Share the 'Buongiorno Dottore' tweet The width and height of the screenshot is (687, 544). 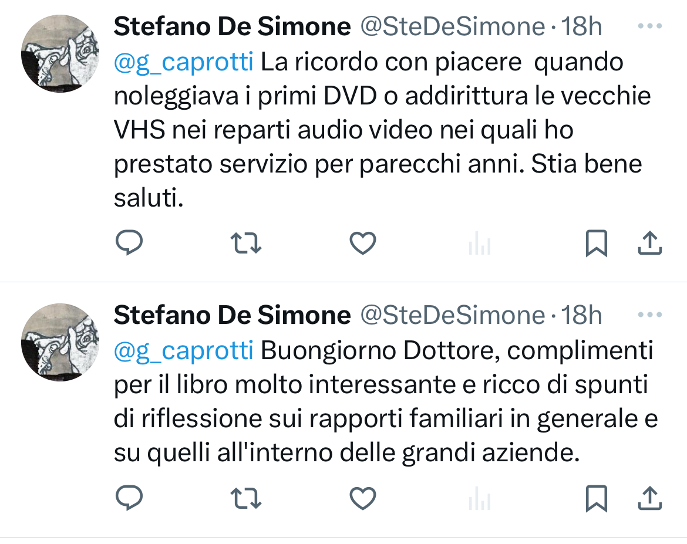650,498
